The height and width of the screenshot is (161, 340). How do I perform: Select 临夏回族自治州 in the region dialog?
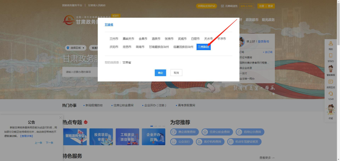[x=183, y=47]
